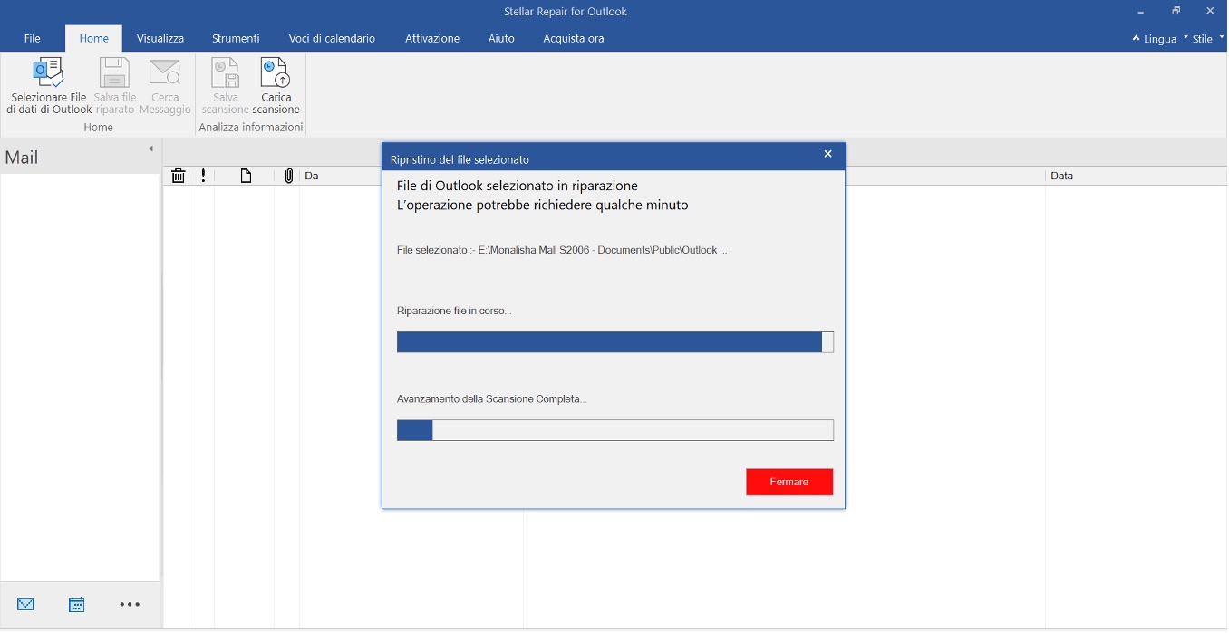1229x633 pixels.
Task: Go to the Attivazione tab
Action: coord(432,38)
